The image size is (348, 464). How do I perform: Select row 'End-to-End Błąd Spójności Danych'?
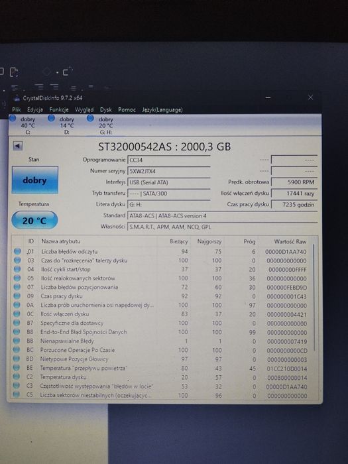[162, 332]
